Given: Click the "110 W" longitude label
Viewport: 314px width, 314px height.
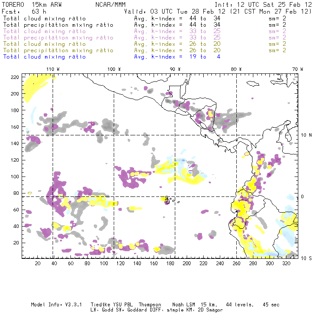Looking at the screenshot, I should [53, 69].
